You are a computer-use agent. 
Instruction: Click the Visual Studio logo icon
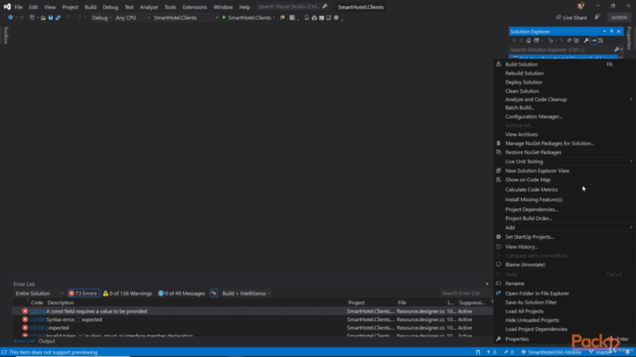7,7
